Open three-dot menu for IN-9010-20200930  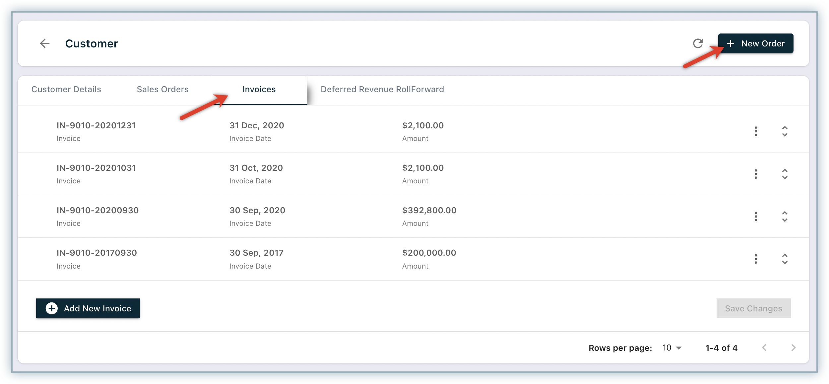(756, 217)
